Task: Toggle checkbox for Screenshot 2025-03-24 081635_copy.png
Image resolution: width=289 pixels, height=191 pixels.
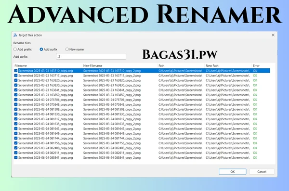Action: (16, 124)
